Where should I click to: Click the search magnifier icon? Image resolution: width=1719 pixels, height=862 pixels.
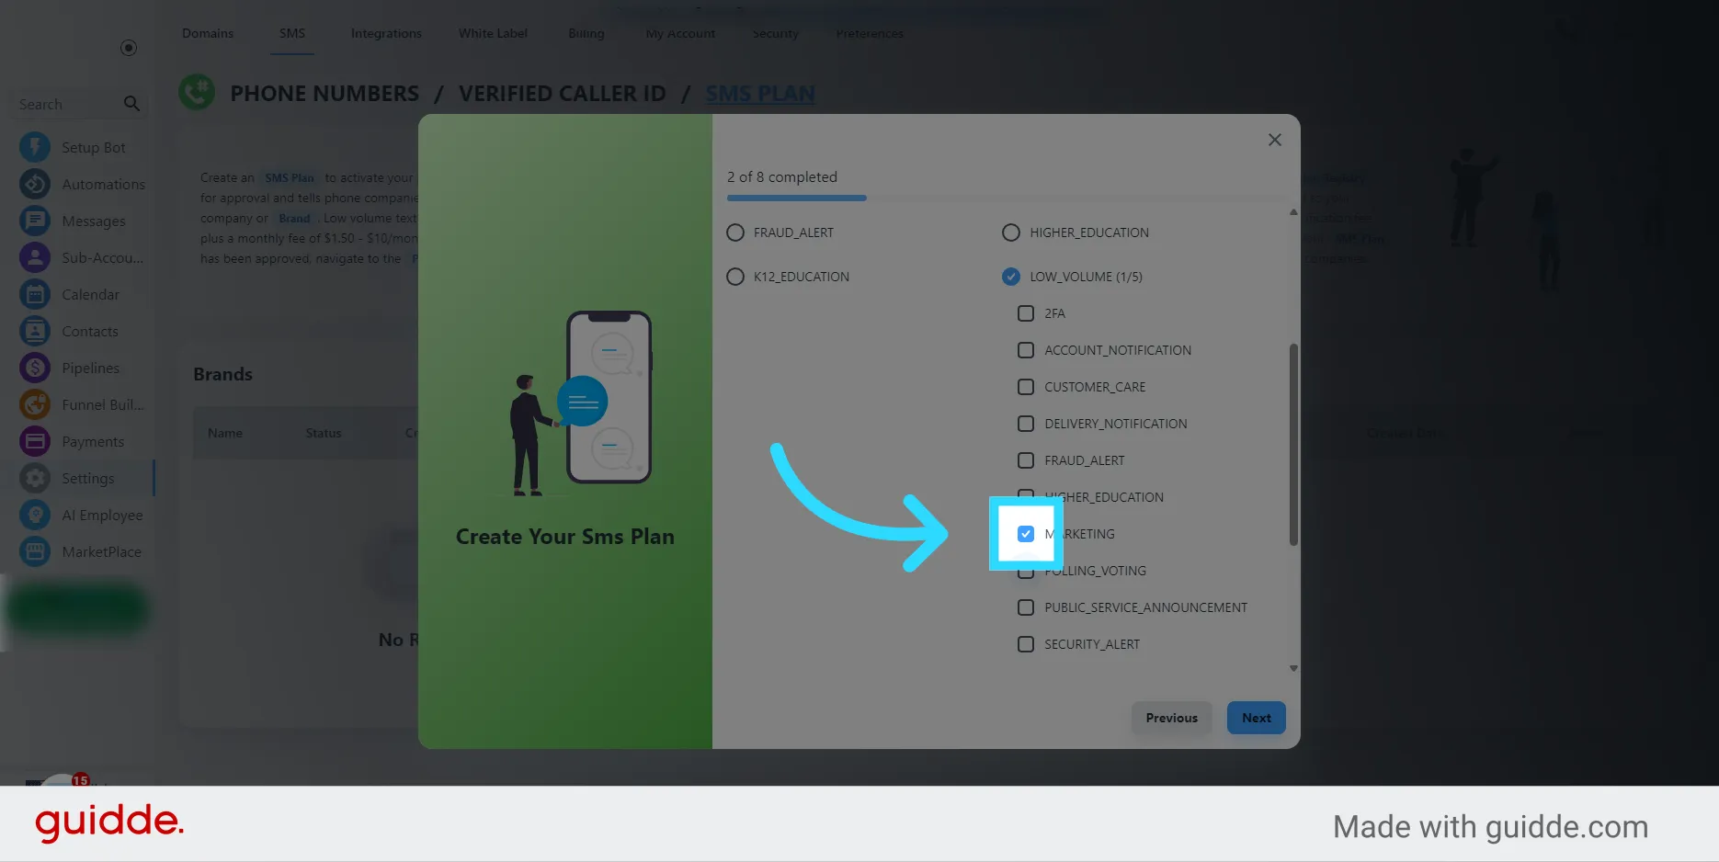(131, 104)
